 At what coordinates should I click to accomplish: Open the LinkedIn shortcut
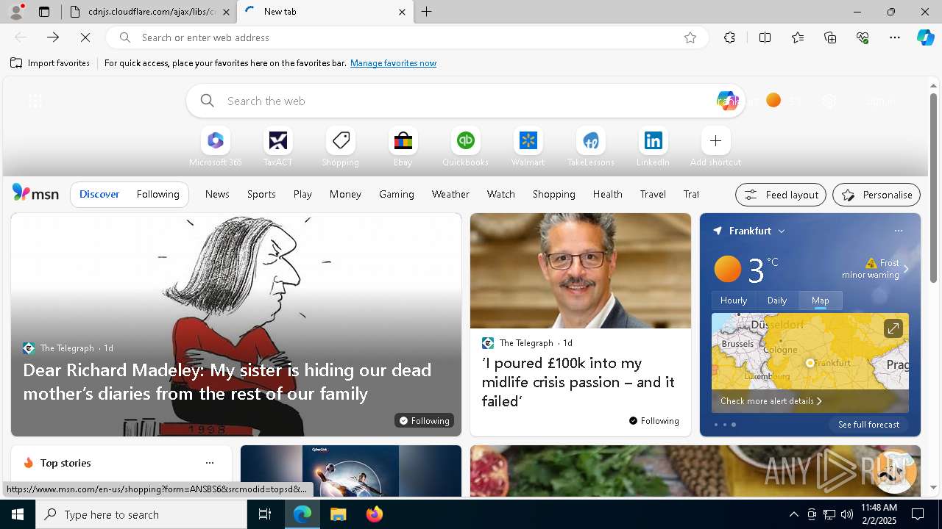pyautogui.click(x=654, y=147)
